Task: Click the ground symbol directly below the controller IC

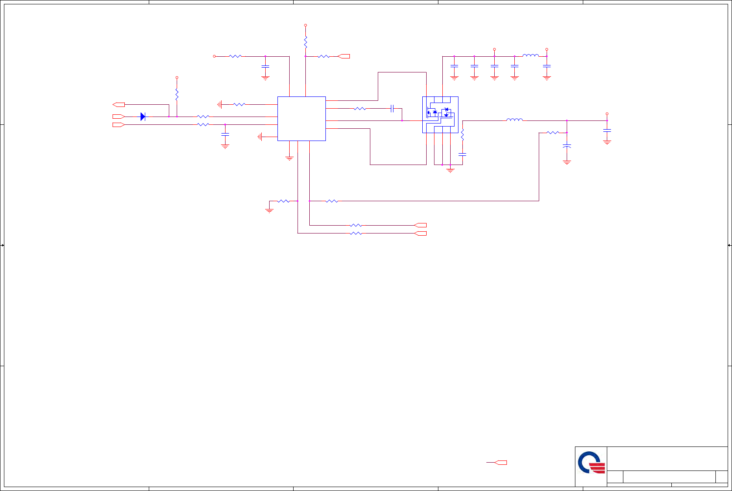Action: (x=289, y=158)
